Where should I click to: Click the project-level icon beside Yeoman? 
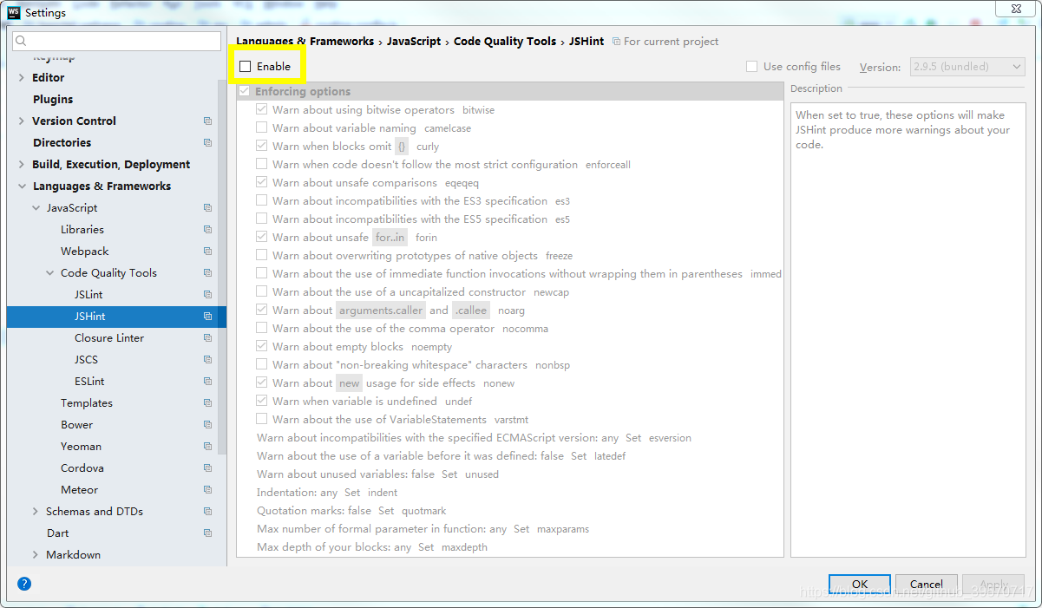tap(207, 447)
